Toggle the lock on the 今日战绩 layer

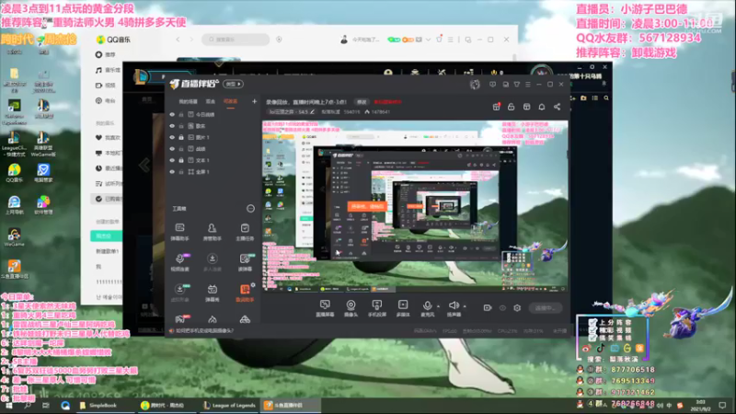click(x=181, y=114)
